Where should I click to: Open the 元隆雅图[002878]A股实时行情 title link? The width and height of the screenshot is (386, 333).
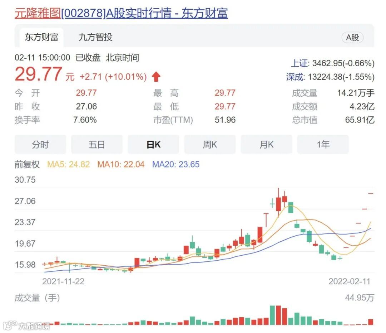tap(121, 13)
